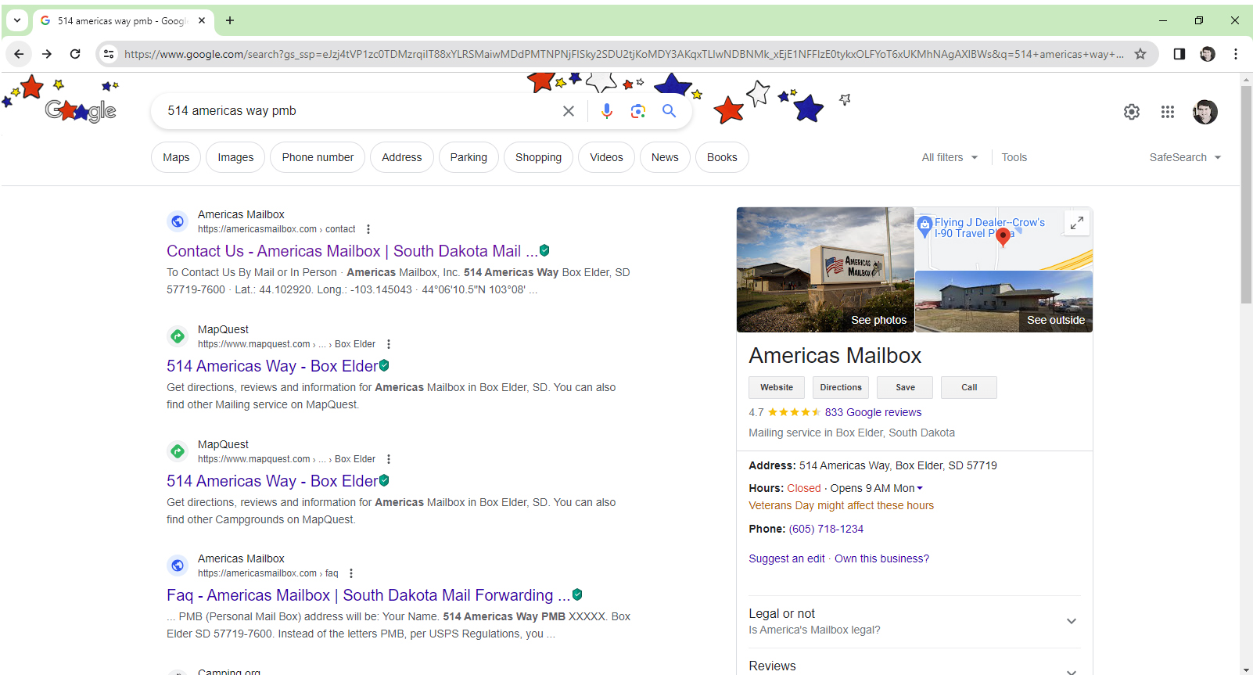1253x675 pixels.
Task: Open the All filters dropdown
Action: pyautogui.click(x=950, y=157)
